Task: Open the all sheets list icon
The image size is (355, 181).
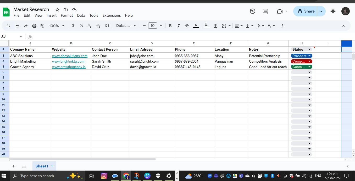Action: click(x=24, y=166)
